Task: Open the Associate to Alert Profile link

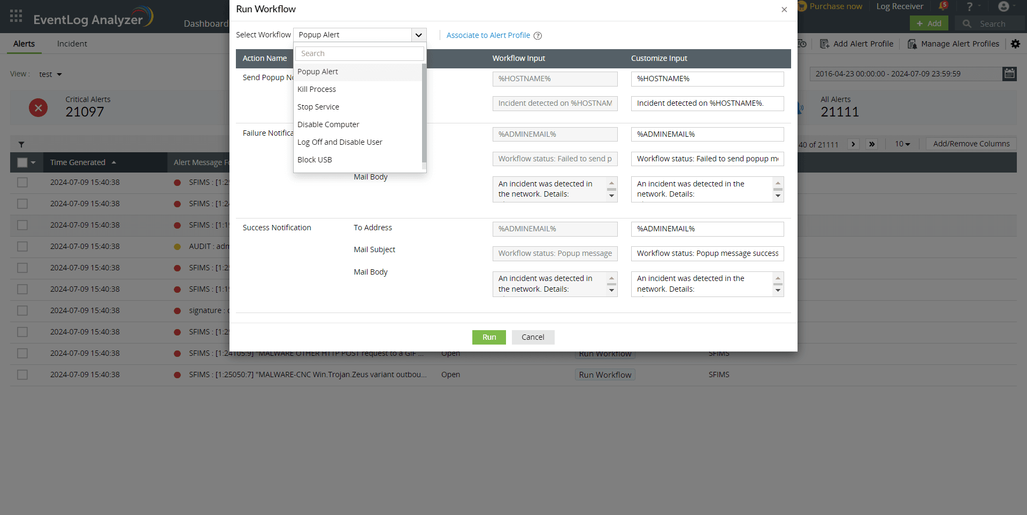Action: coord(488,35)
